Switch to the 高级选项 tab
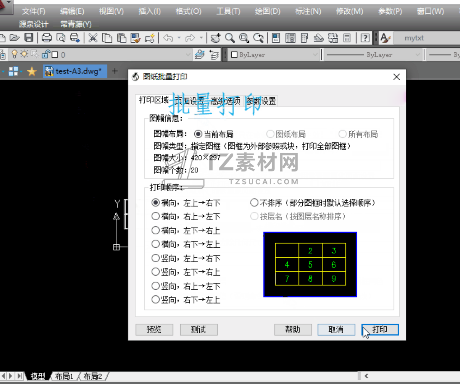This screenshot has height=384, width=460. tap(226, 101)
